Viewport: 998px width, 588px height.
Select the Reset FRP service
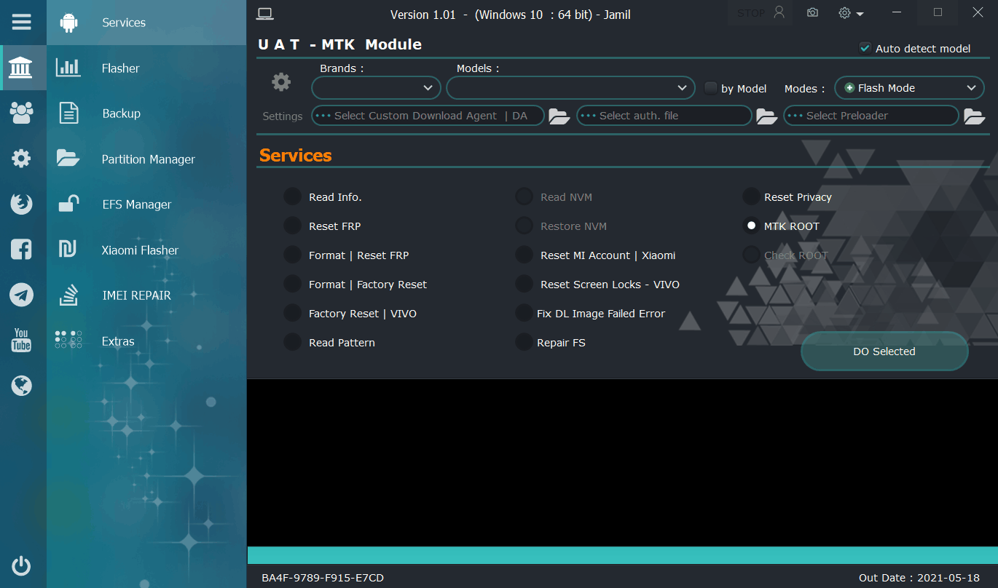pyautogui.click(x=292, y=226)
